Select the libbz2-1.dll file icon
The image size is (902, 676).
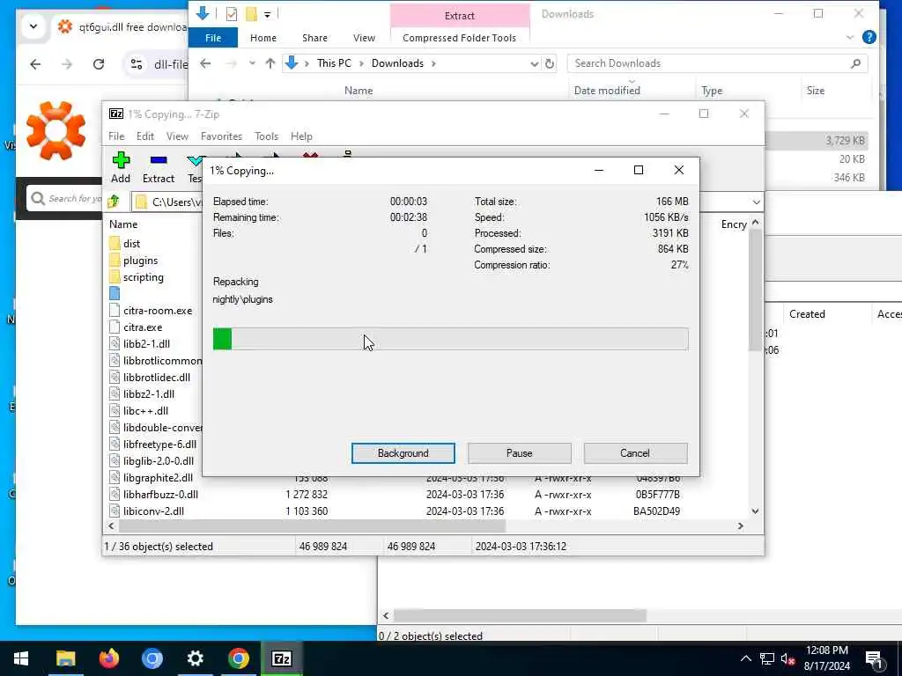point(115,393)
